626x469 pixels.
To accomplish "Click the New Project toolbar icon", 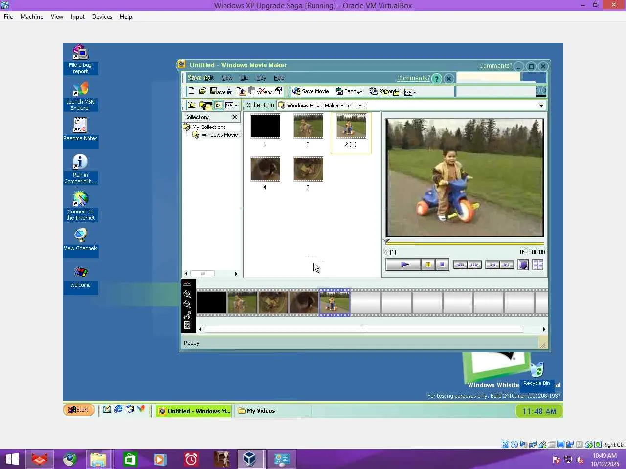I will pos(192,91).
